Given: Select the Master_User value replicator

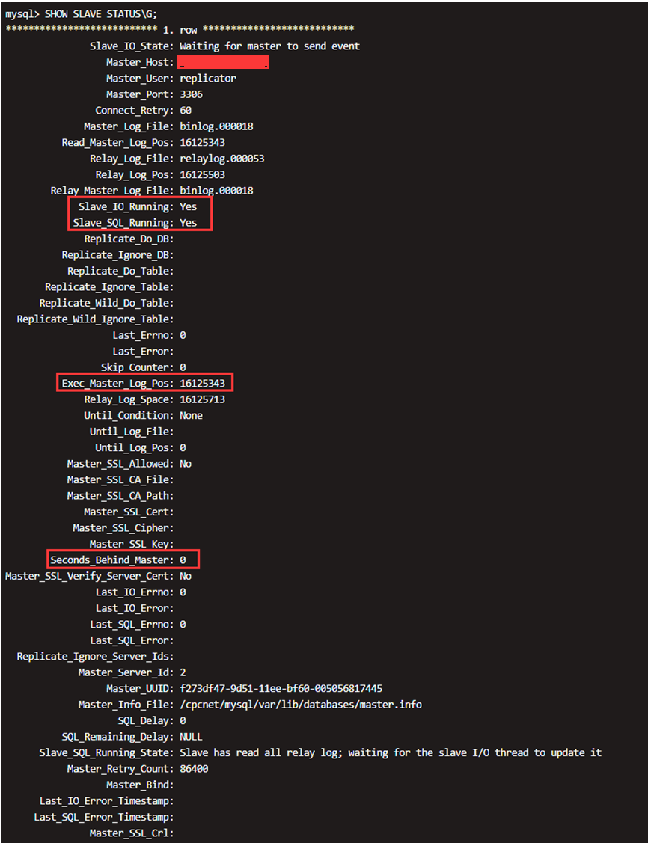Looking at the screenshot, I should pos(208,79).
